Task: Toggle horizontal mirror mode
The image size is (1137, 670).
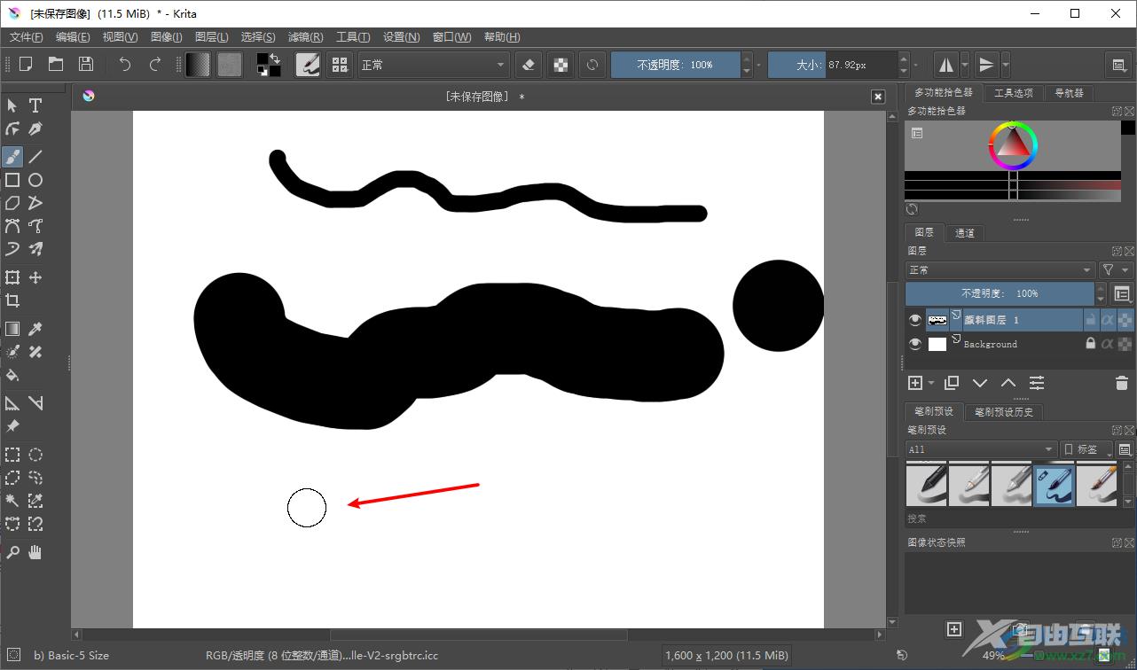Action: tap(946, 64)
